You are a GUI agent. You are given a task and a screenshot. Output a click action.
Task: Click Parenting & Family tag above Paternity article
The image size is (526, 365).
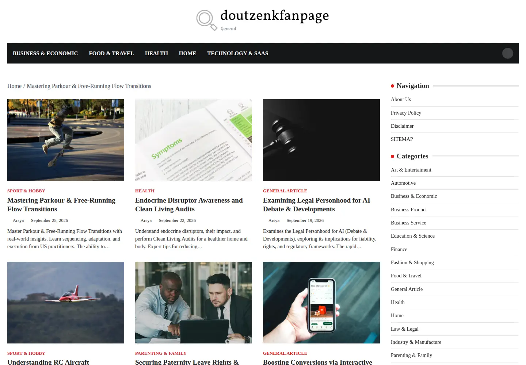click(x=161, y=353)
